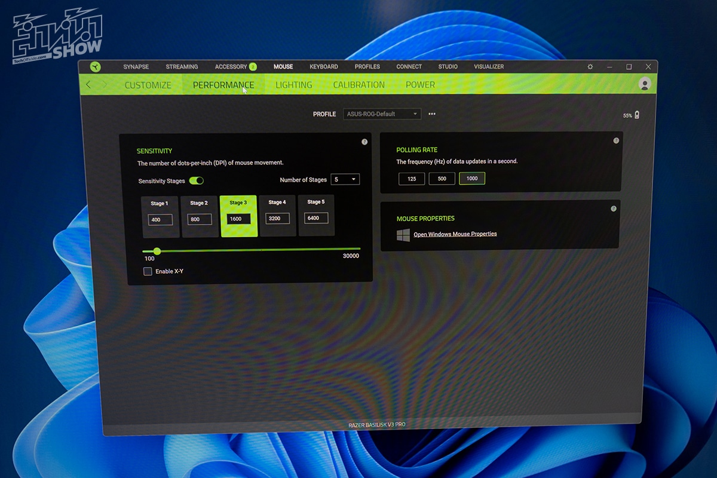Open the Synapse tab

pos(136,67)
